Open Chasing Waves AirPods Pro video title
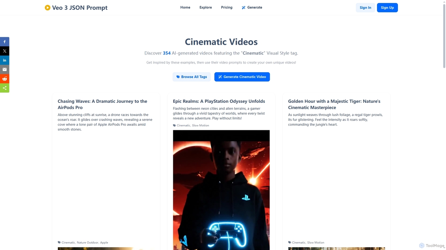This screenshot has width=446, height=250. click(x=102, y=104)
